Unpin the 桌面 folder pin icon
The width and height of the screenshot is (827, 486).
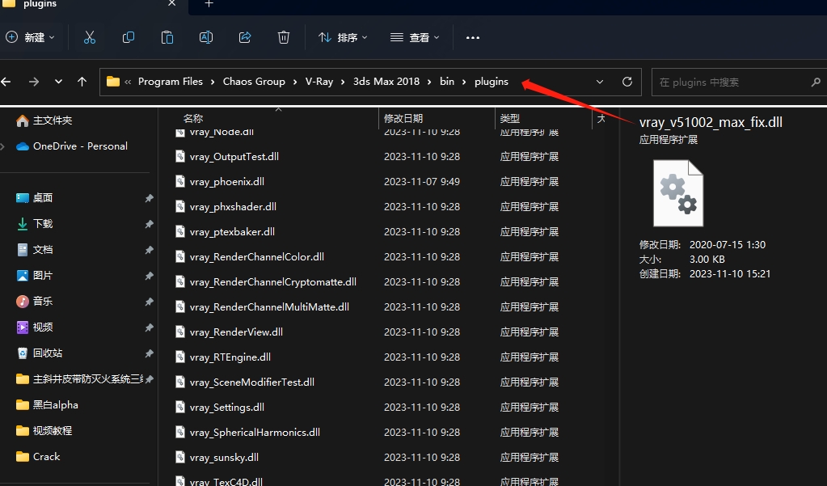point(150,198)
